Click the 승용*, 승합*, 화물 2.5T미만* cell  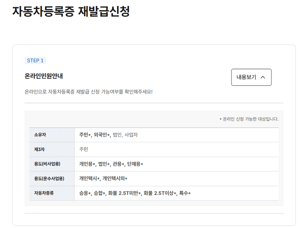(x=176, y=193)
